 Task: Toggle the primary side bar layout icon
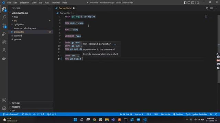tap(185, 2)
